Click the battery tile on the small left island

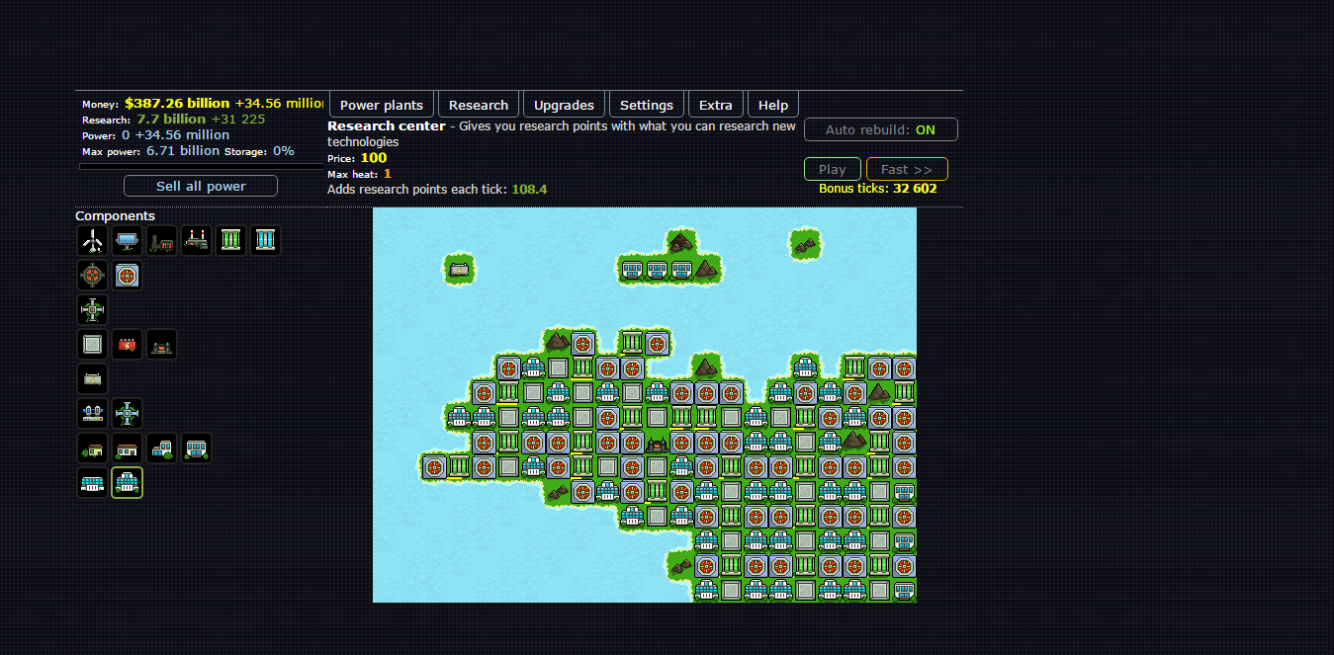pos(459,269)
